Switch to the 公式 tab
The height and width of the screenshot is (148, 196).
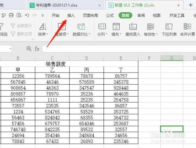[x=110, y=15]
